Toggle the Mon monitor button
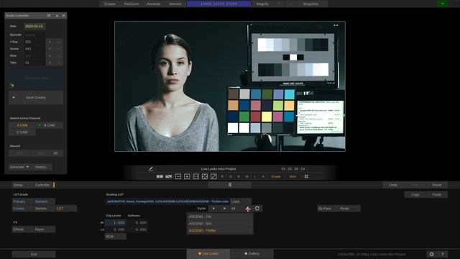This screenshot has height=259, width=460. click(293, 176)
